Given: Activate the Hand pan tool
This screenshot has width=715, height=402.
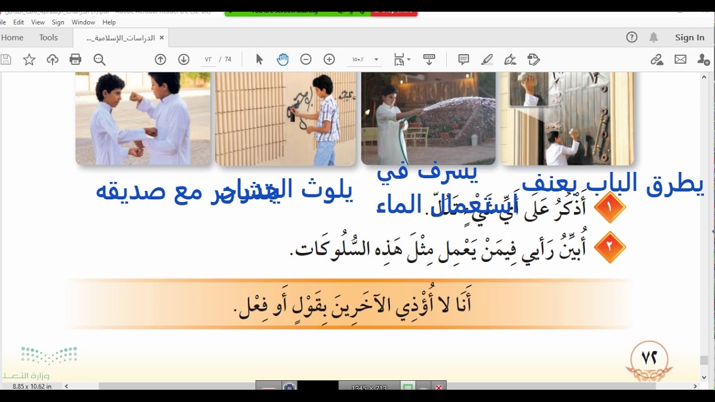Looking at the screenshot, I should [x=283, y=59].
